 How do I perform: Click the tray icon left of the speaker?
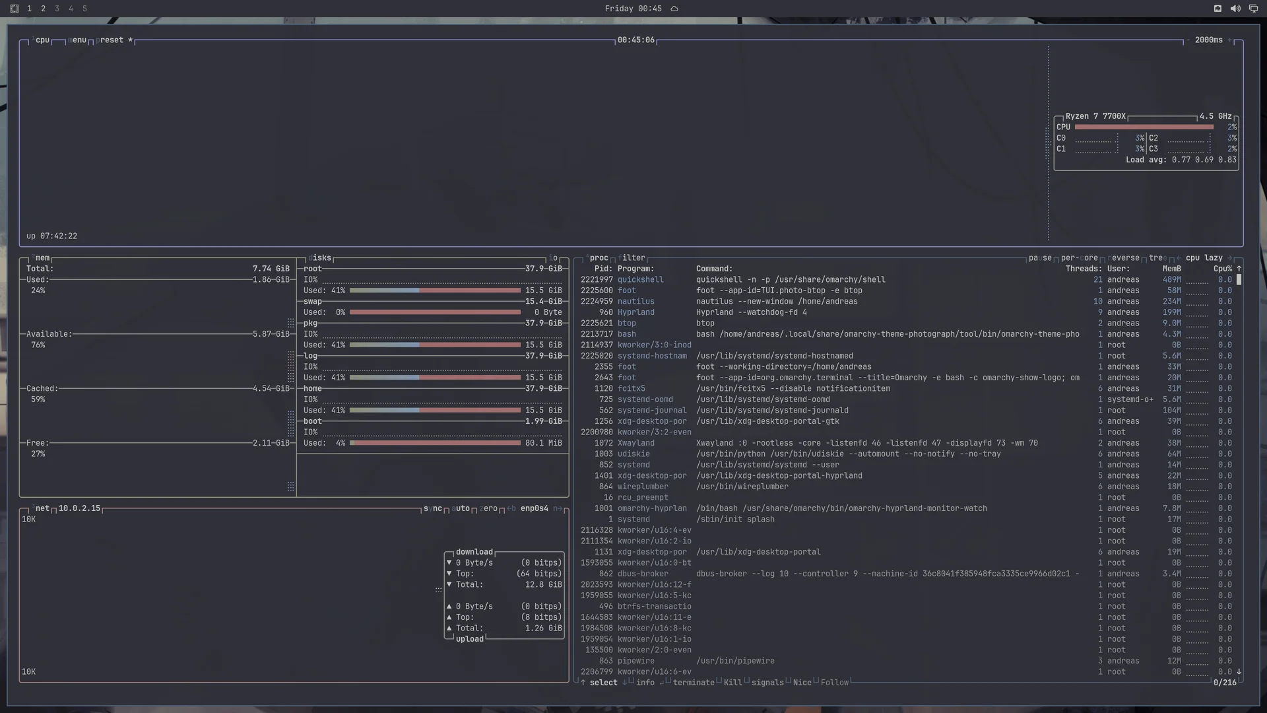tap(1218, 9)
